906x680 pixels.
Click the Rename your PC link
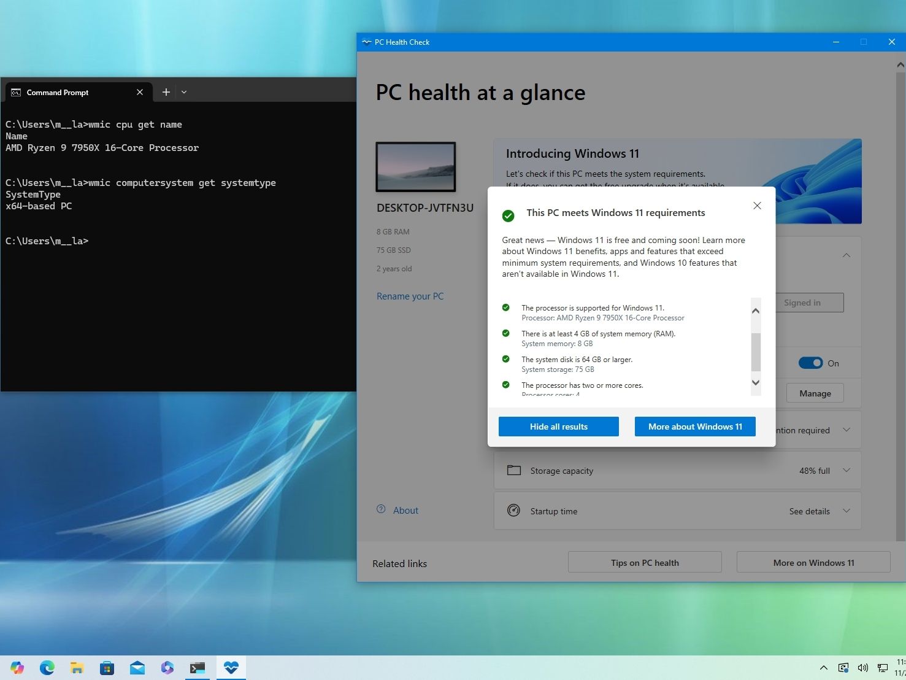point(410,296)
